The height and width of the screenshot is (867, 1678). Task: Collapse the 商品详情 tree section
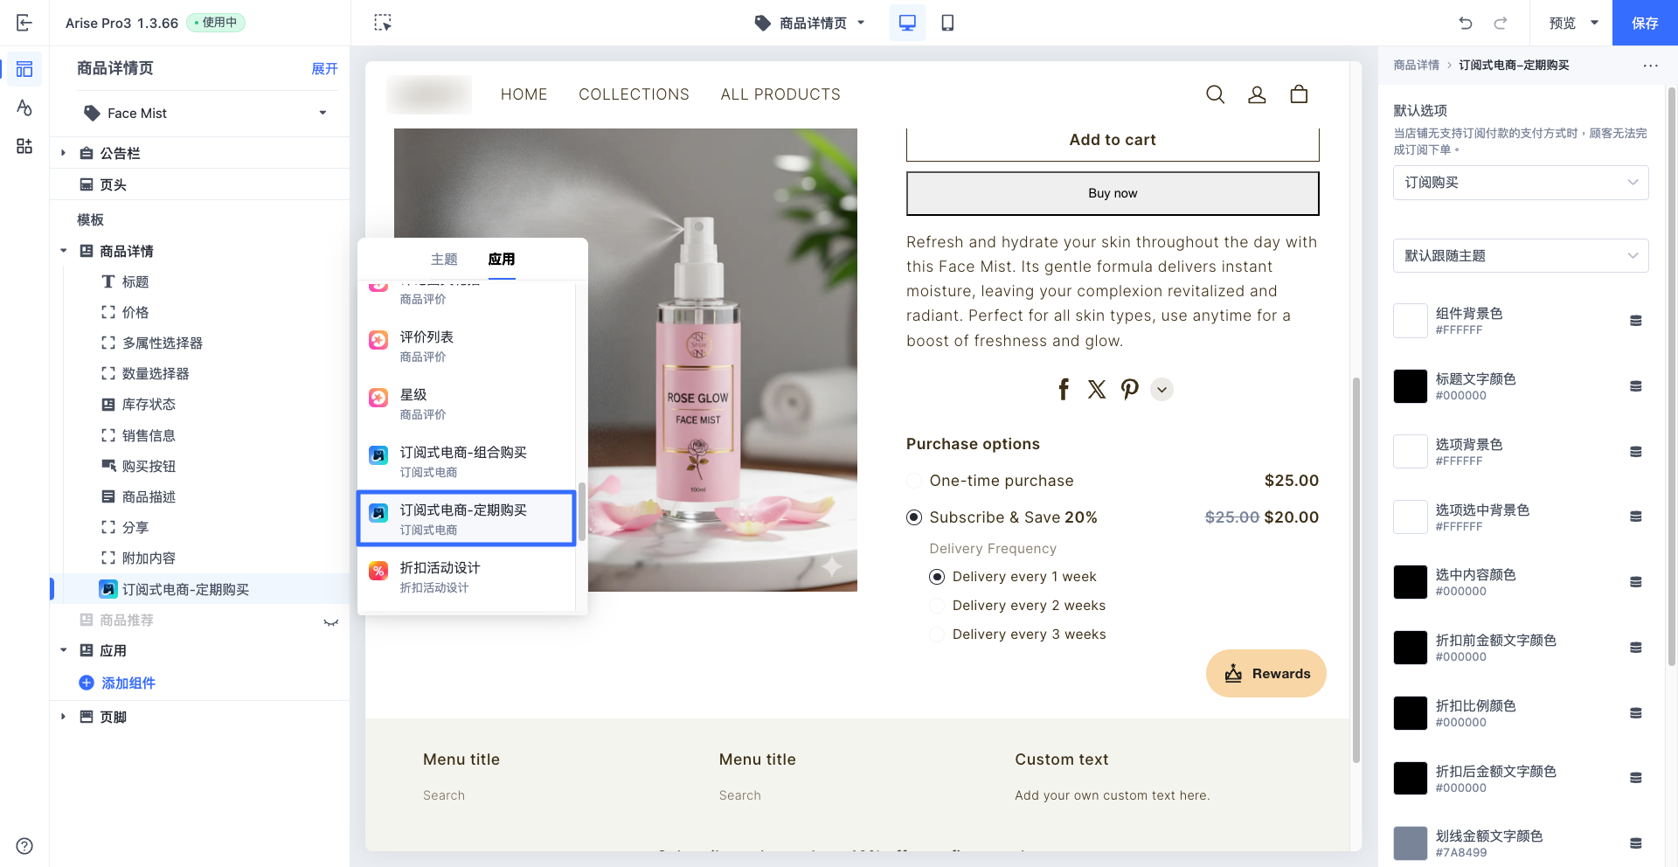click(63, 251)
